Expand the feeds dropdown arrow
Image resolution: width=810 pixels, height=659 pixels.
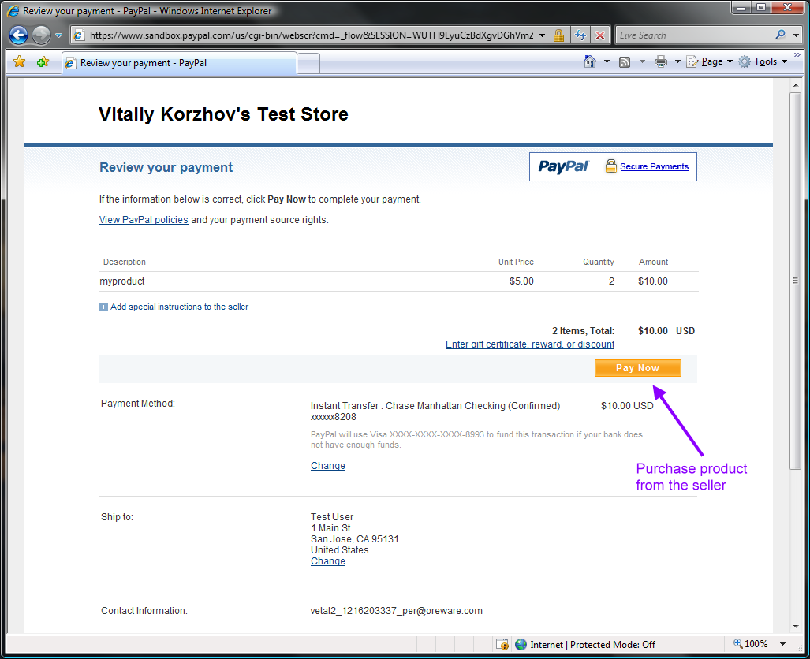coord(642,61)
